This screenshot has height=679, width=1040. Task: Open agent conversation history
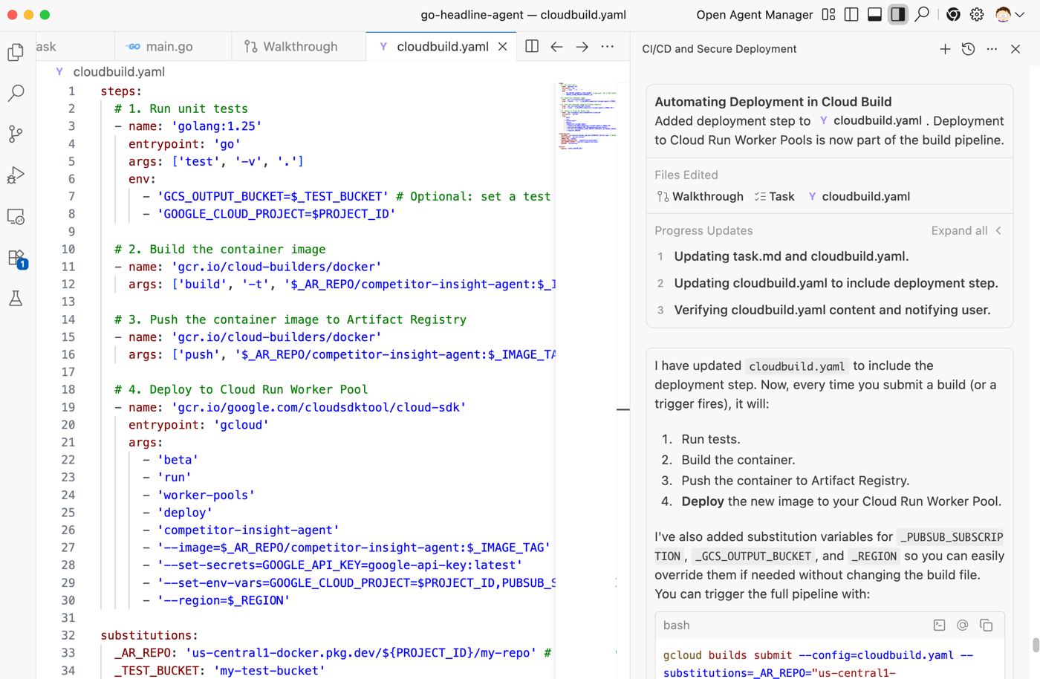tap(968, 49)
